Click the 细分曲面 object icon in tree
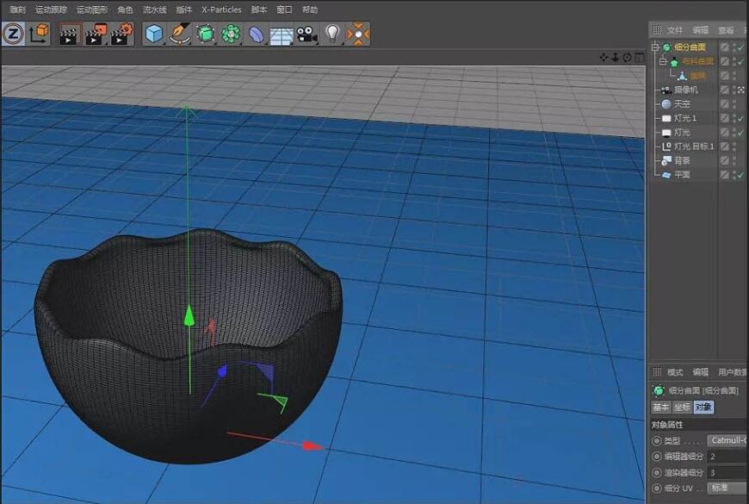 pos(667,47)
